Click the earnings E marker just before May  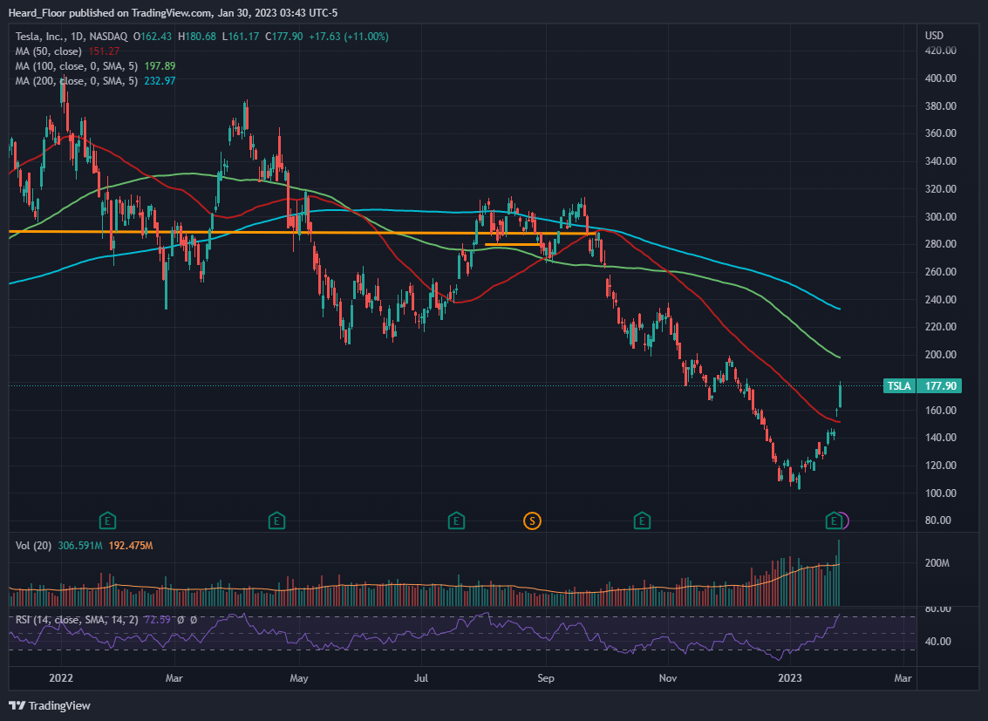pyautogui.click(x=276, y=520)
